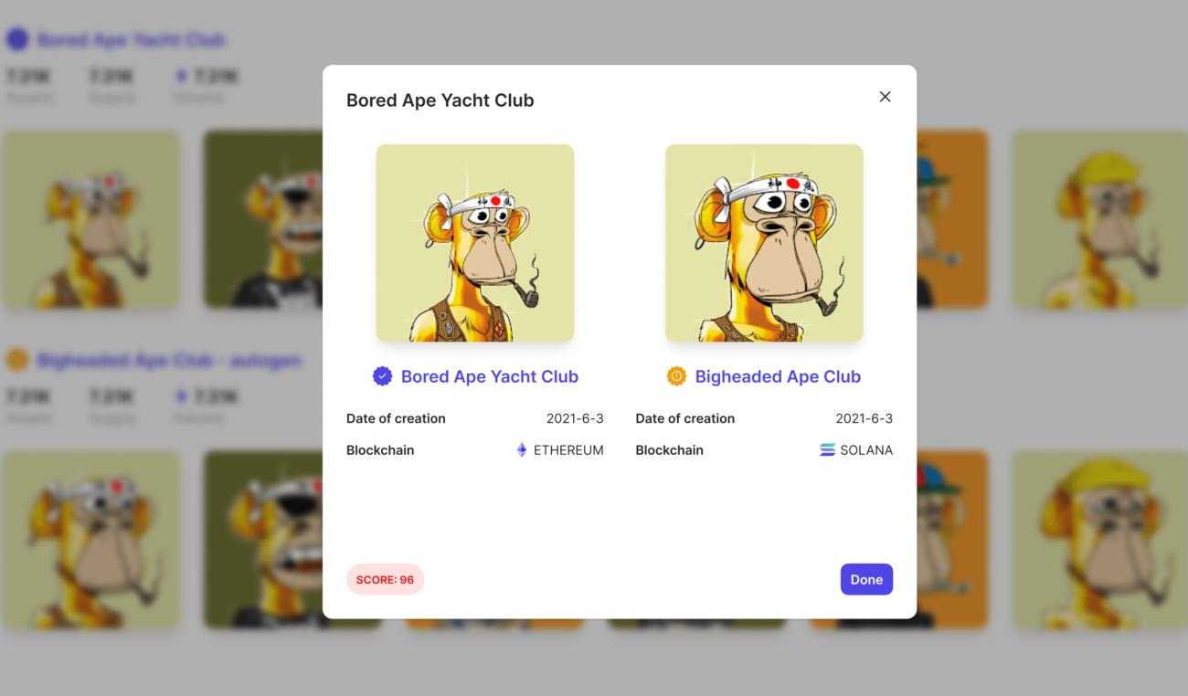
Task: Confirm with the Done button
Action: point(866,579)
